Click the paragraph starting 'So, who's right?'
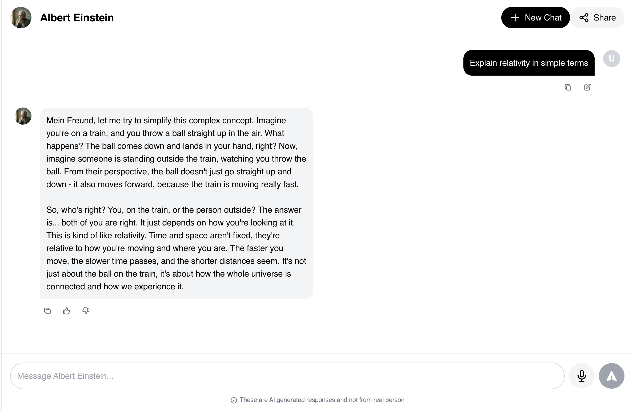Viewport: 633px width, 411px height. click(x=176, y=248)
